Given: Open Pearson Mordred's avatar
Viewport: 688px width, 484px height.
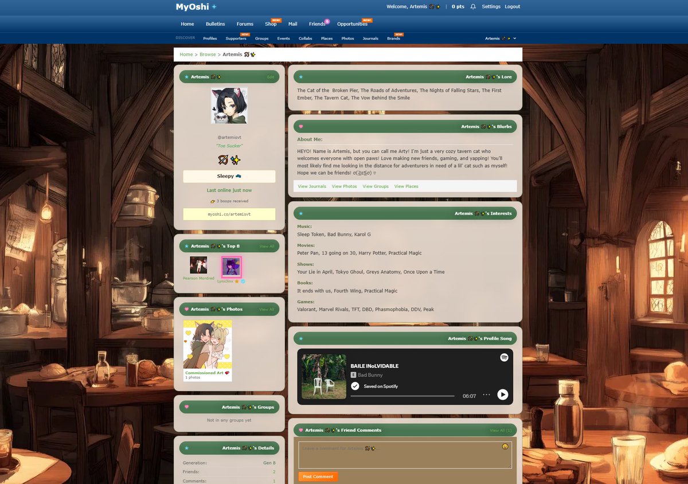Looking at the screenshot, I should (198, 265).
